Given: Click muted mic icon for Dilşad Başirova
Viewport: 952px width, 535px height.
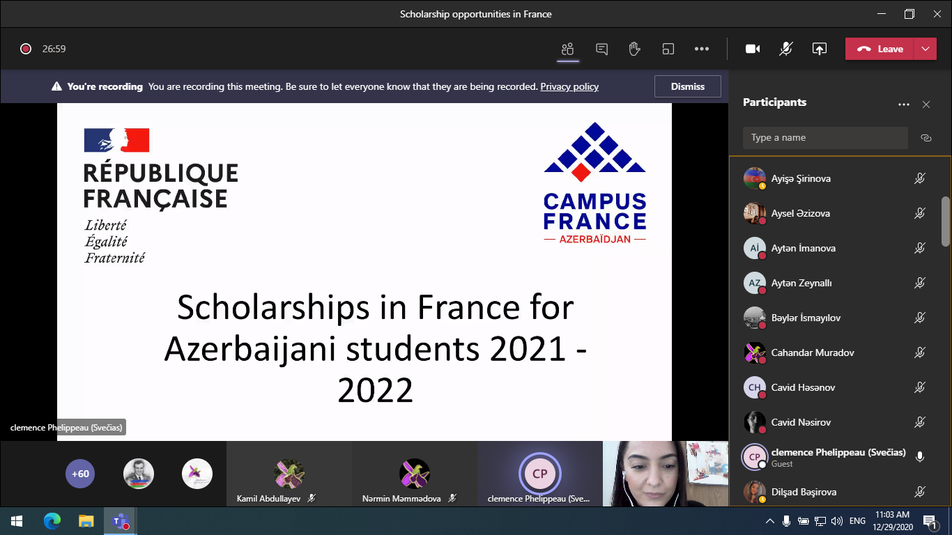Looking at the screenshot, I should (920, 492).
